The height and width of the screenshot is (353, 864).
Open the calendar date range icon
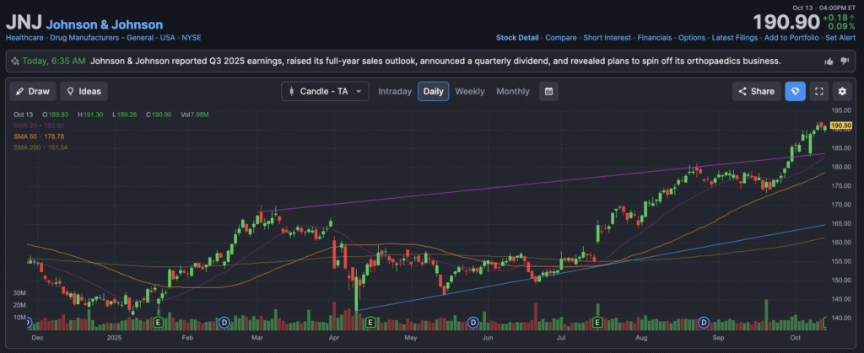click(548, 91)
